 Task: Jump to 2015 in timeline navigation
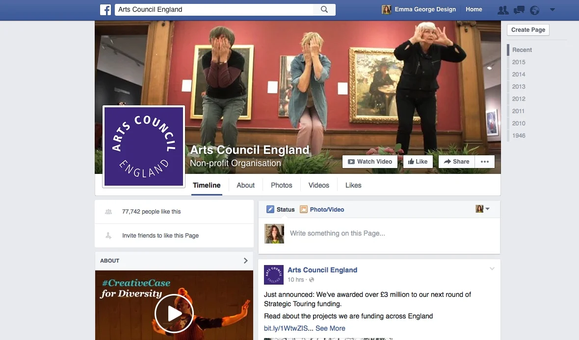click(x=519, y=62)
